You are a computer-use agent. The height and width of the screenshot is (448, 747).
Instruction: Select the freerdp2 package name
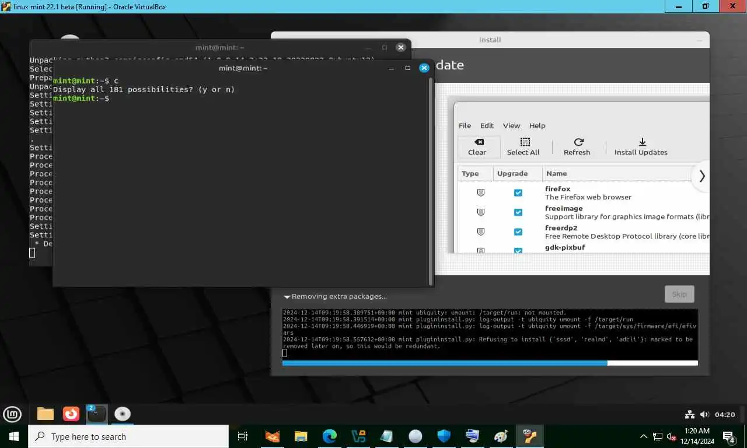coord(561,228)
